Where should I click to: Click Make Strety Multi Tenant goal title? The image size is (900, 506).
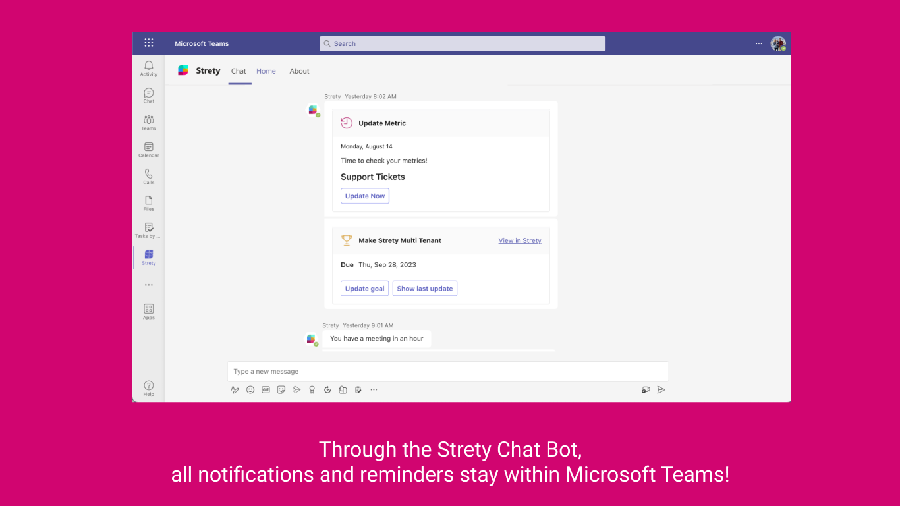coord(400,240)
